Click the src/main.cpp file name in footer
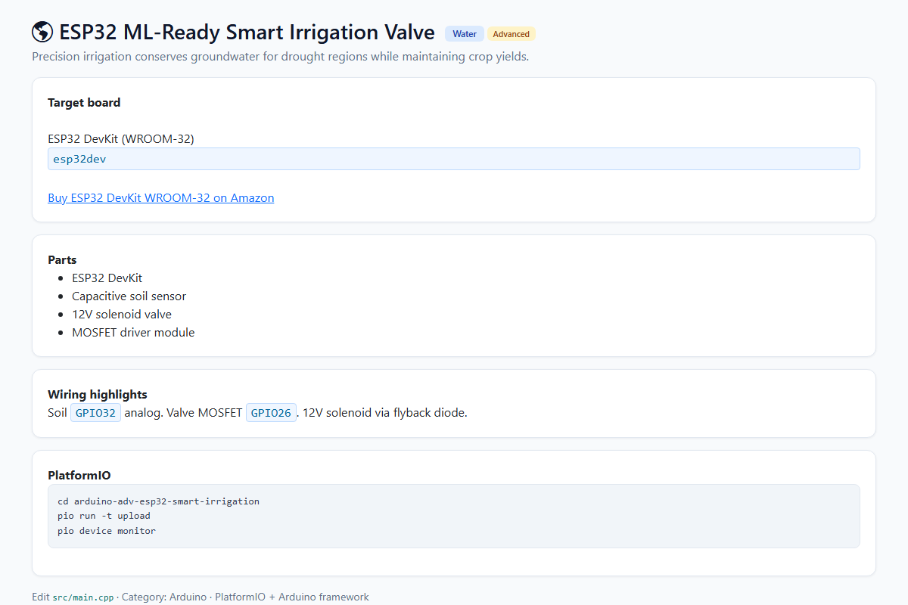This screenshot has height=605, width=908. pyautogui.click(x=83, y=597)
